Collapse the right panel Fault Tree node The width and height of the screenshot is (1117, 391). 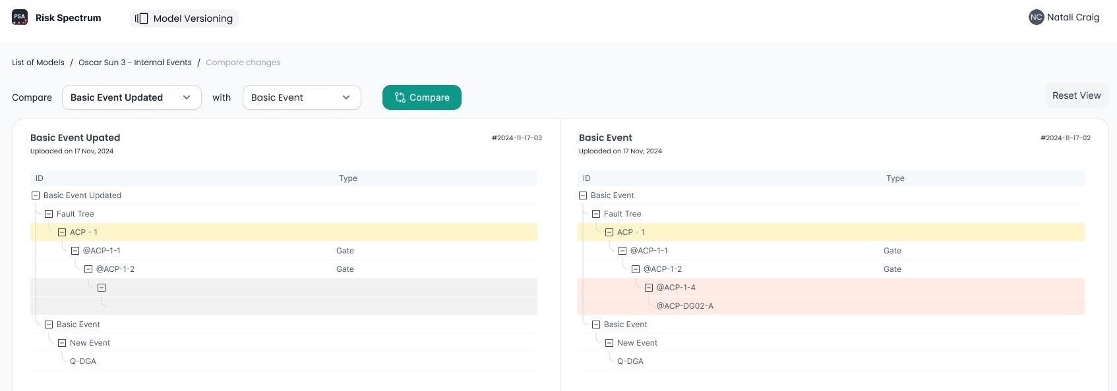pos(596,214)
